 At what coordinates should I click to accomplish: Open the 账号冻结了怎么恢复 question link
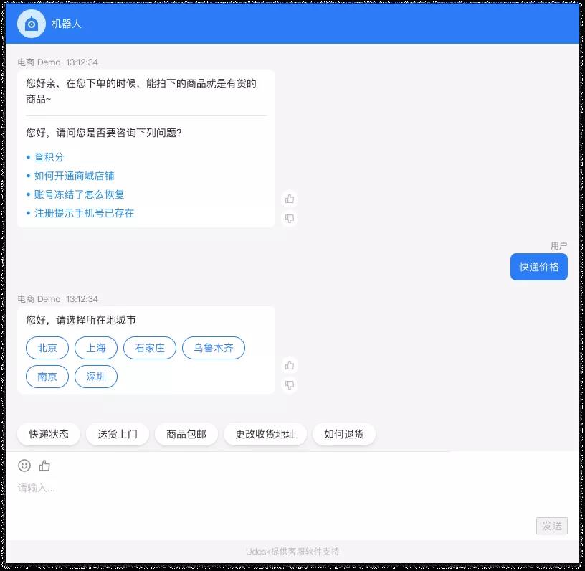pos(79,194)
